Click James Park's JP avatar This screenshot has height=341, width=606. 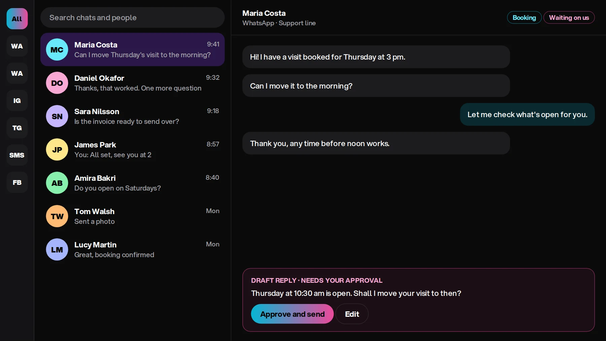(x=57, y=149)
